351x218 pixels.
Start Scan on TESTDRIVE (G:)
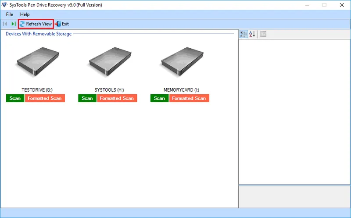click(x=15, y=98)
